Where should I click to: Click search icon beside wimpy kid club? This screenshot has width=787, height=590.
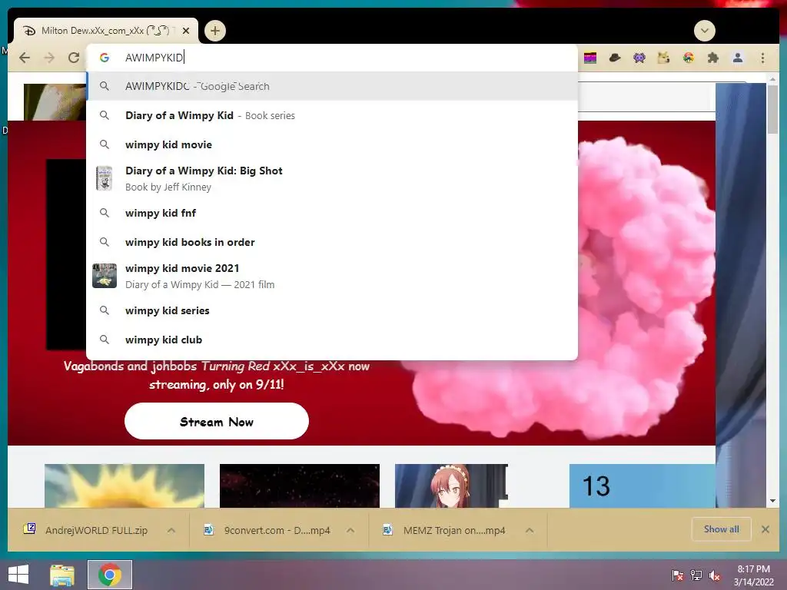click(x=105, y=340)
